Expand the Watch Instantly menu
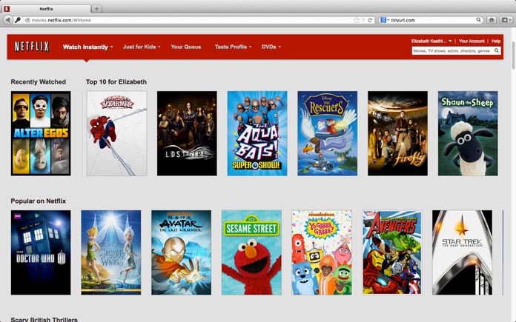Image resolution: width=516 pixels, height=322 pixels. pyautogui.click(x=88, y=47)
